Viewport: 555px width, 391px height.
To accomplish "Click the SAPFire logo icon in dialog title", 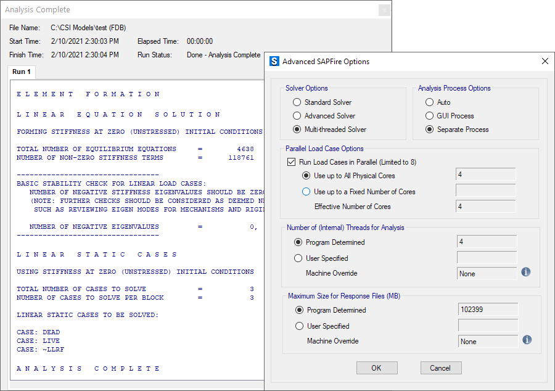I will [274, 61].
